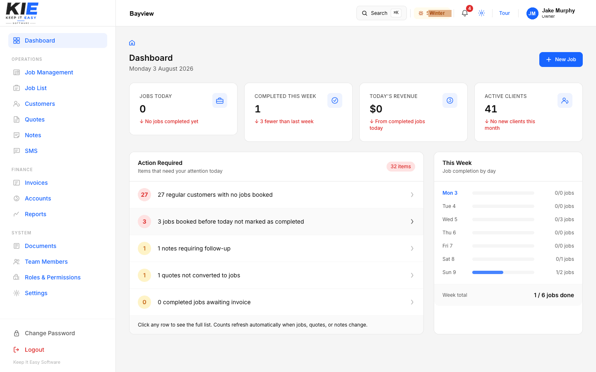Go to Team Members
Image resolution: width=596 pixels, height=372 pixels.
pos(46,262)
